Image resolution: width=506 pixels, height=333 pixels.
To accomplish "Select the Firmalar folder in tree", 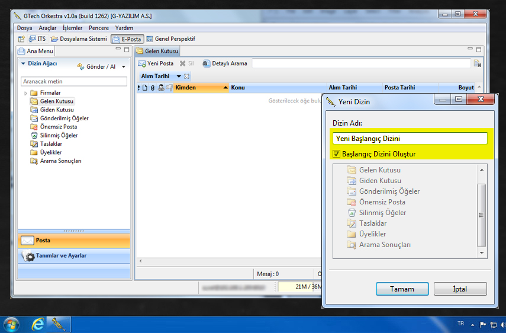I will coord(46,92).
